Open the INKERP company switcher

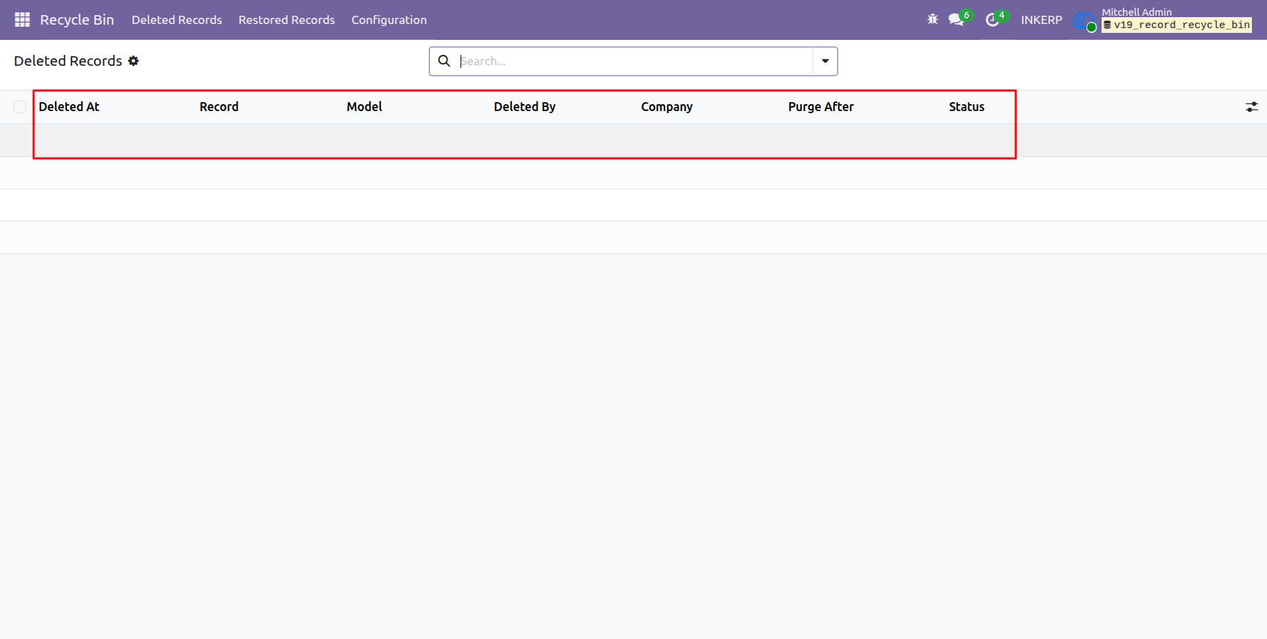tap(1041, 20)
